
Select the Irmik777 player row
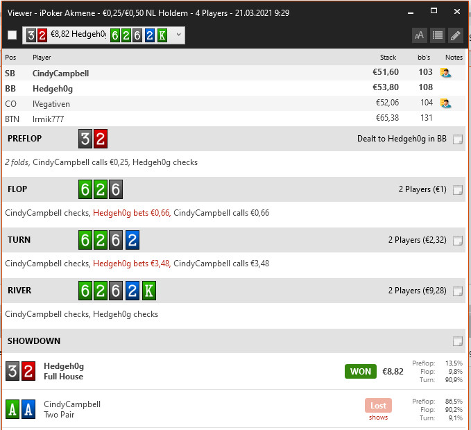(234, 119)
